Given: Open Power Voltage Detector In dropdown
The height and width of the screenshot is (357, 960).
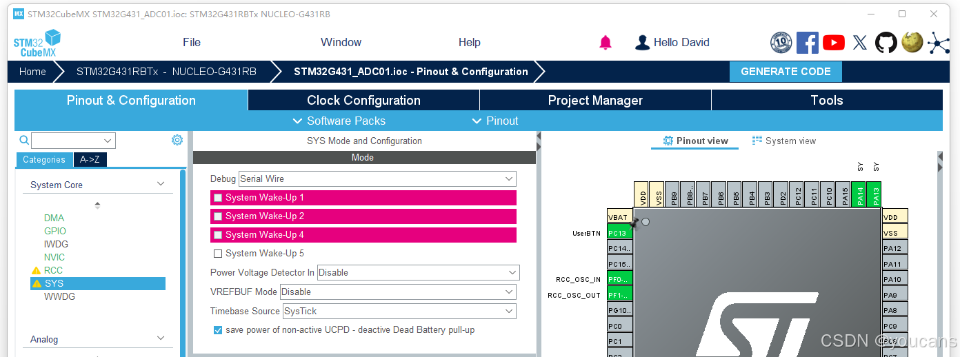Looking at the screenshot, I should tap(419, 272).
